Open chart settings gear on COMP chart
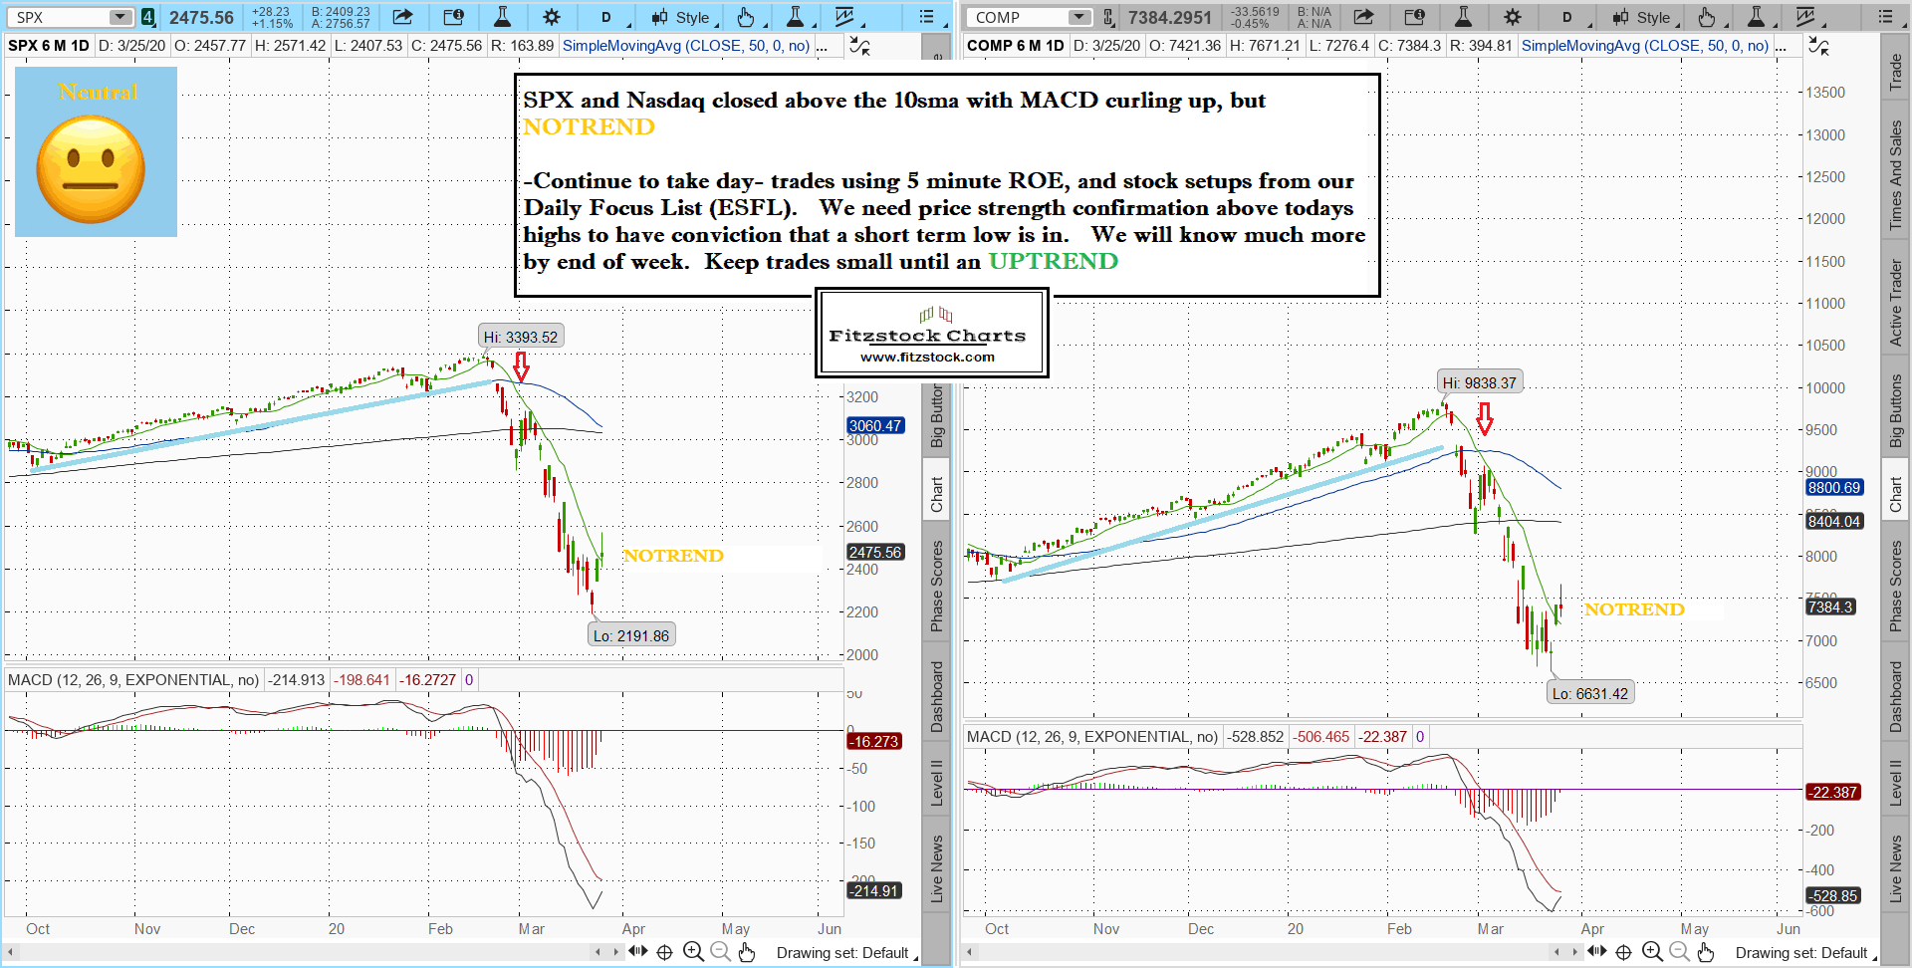 coord(1513,17)
